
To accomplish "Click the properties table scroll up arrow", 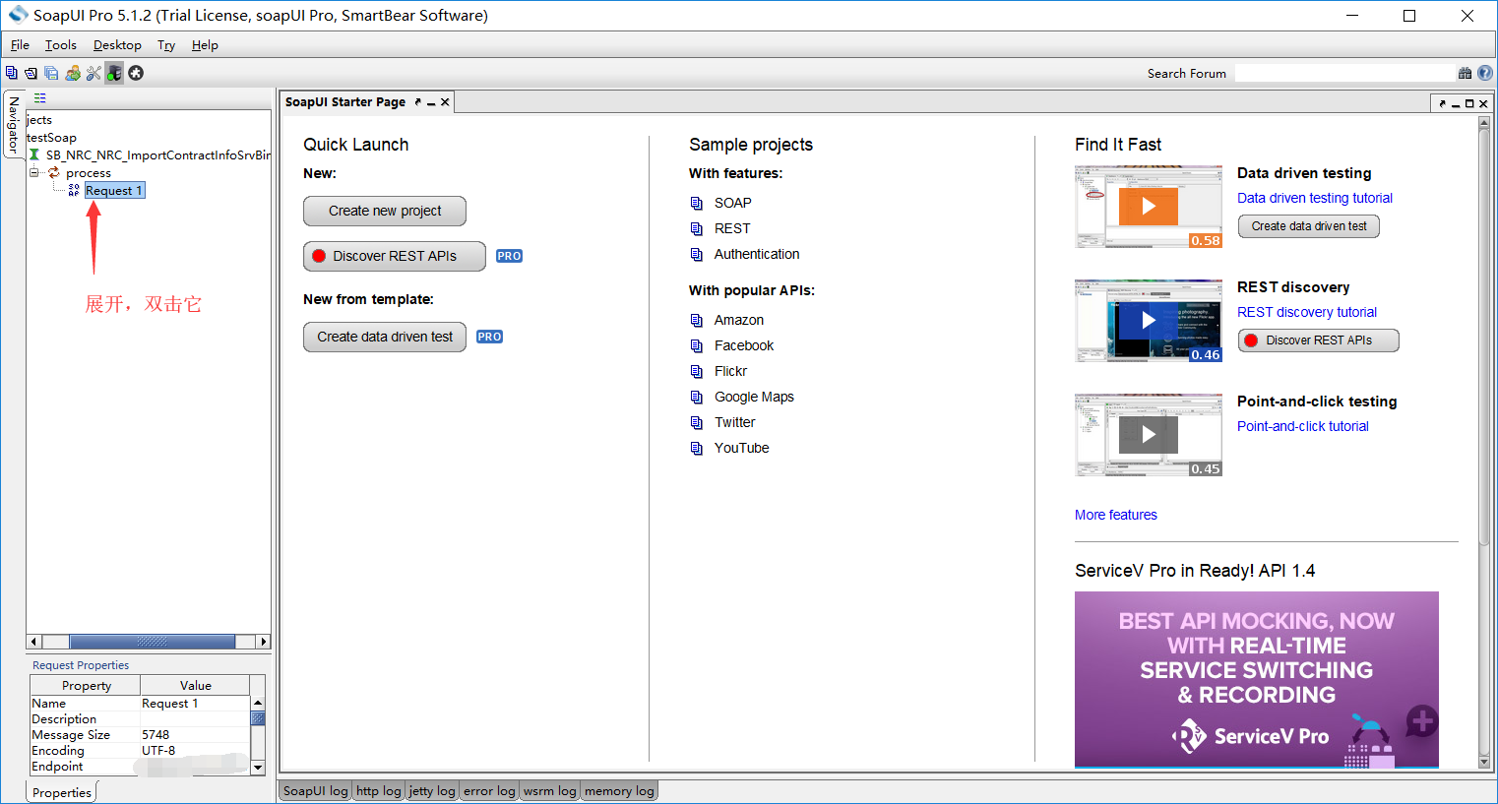I will (x=258, y=703).
